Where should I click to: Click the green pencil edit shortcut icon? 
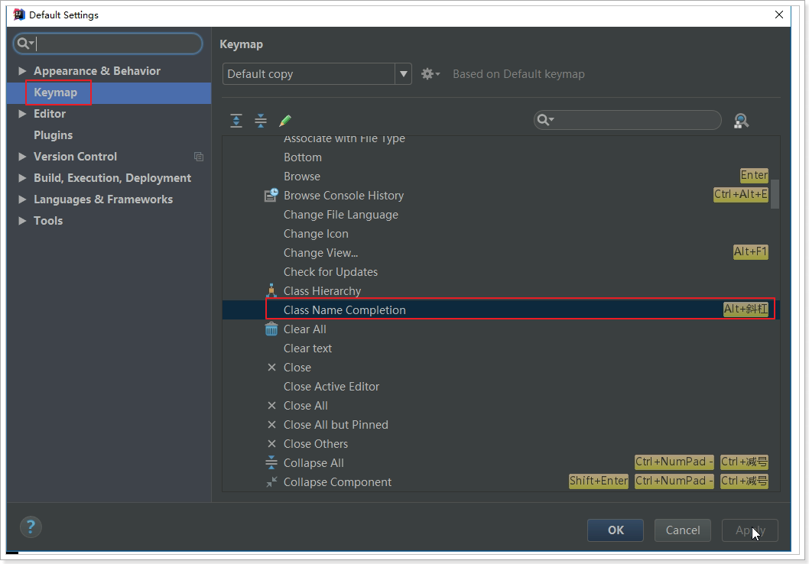(x=285, y=121)
